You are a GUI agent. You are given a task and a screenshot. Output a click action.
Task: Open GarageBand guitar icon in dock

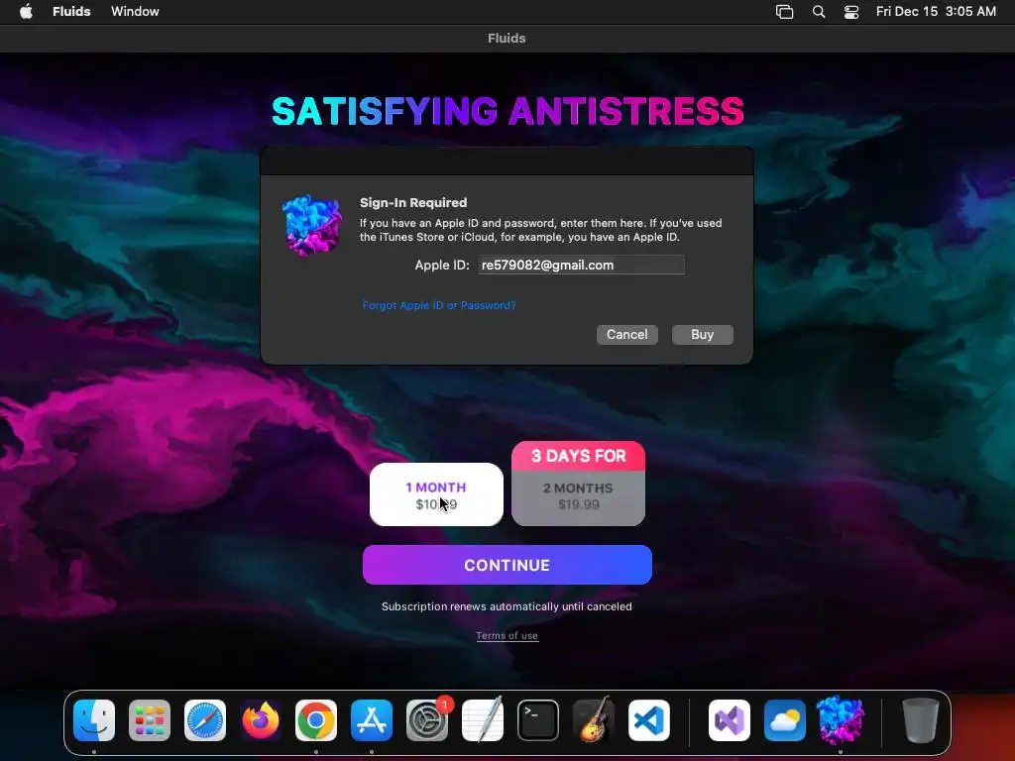tap(594, 720)
